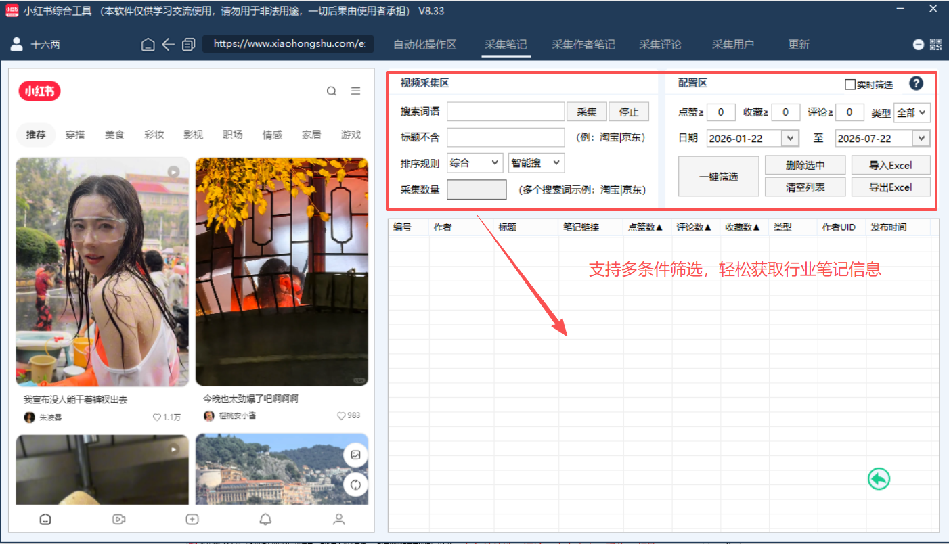
Task: Click the round minus icon in header
Action: click(x=919, y=45)
